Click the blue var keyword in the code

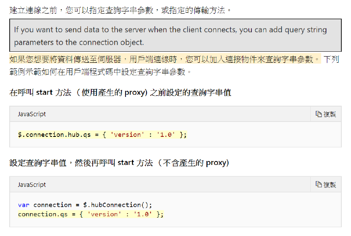[x=24, y=205]
